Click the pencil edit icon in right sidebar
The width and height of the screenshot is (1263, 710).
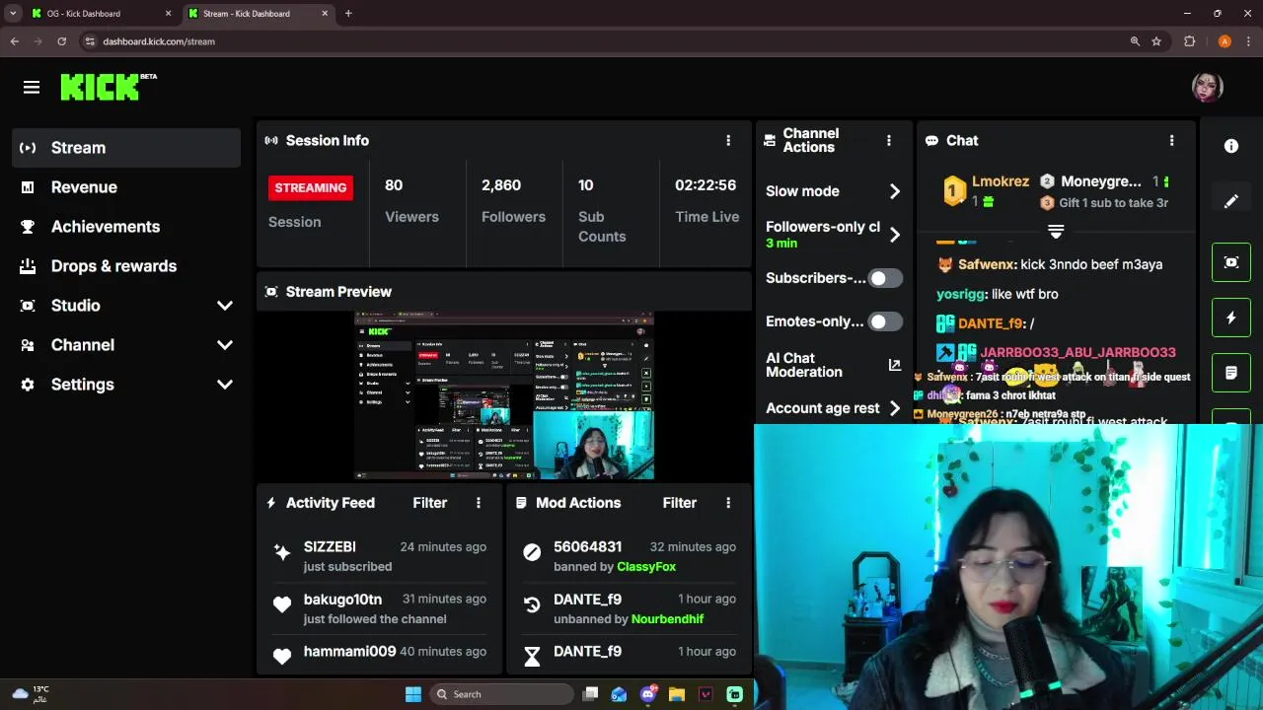[1231, 201]
